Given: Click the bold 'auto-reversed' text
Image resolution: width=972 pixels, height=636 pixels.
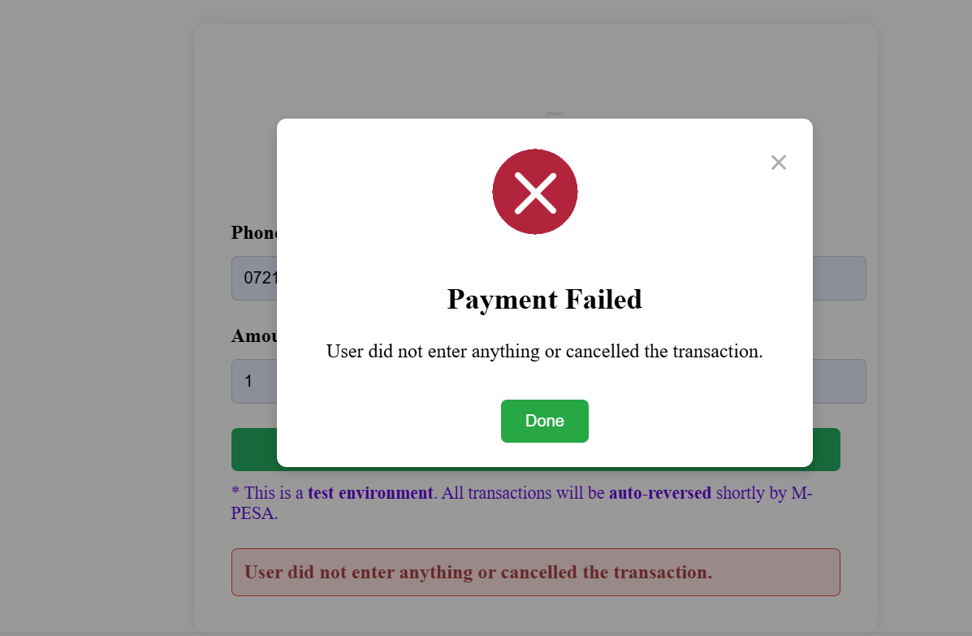Looking at the screenshot, I should coord(659,493).
